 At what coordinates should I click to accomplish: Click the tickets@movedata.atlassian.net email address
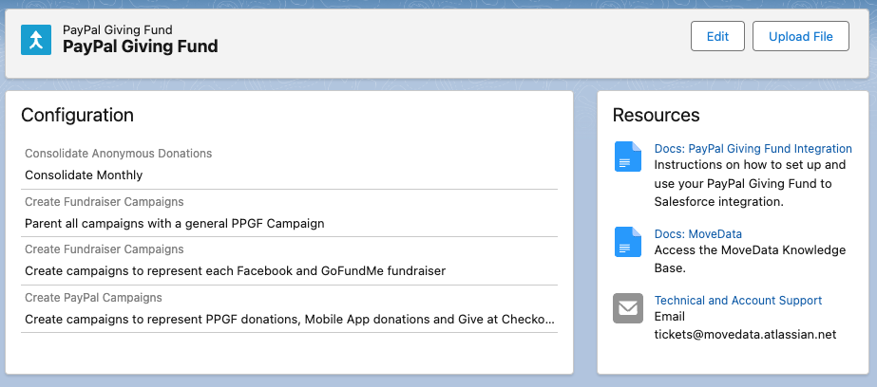(x=745, y=335)
